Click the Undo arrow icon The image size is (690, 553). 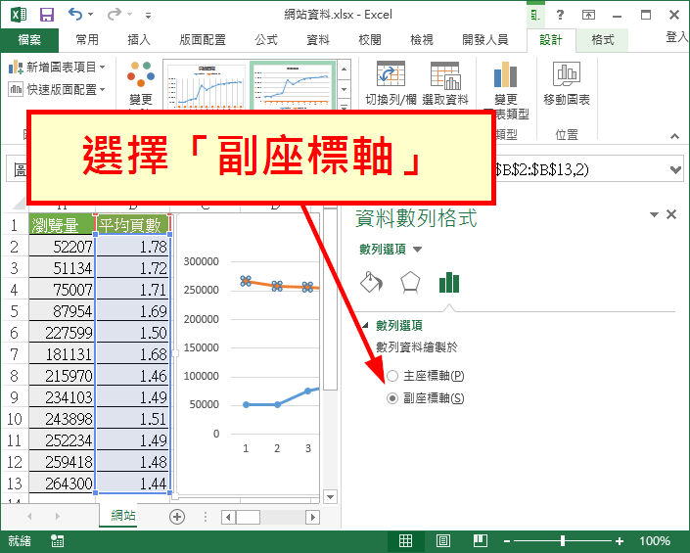tap(75, 15)
